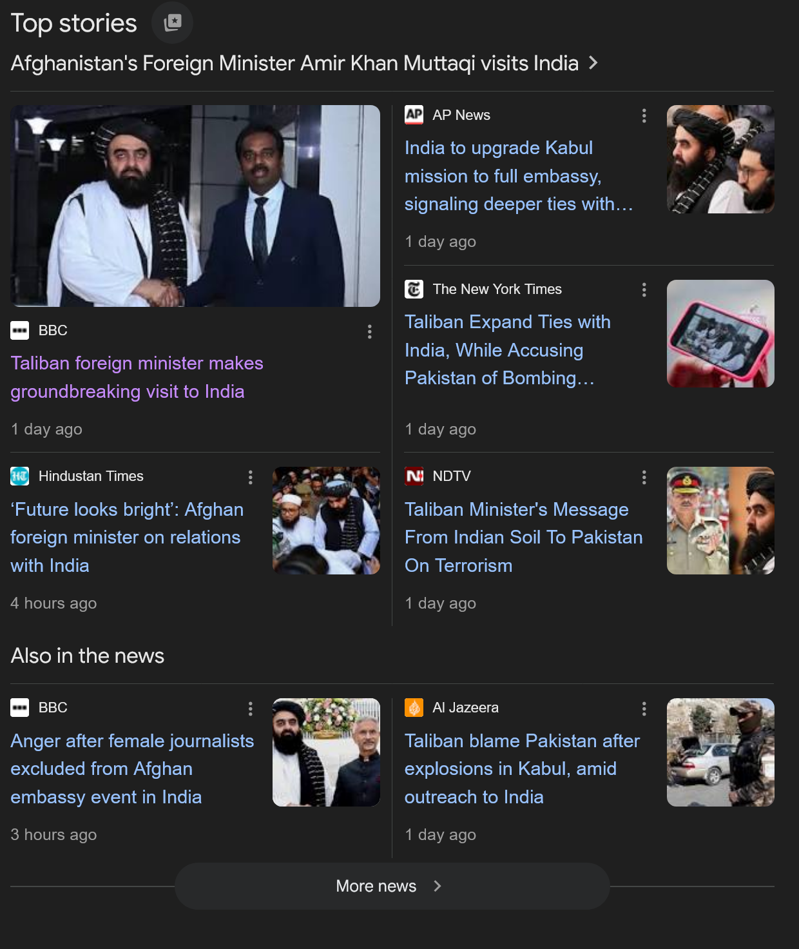Screen dimensions: 799x949
Task: Click the saved stories icon beside Top stories
Action: pyautogui.click(x=172, y=23)
